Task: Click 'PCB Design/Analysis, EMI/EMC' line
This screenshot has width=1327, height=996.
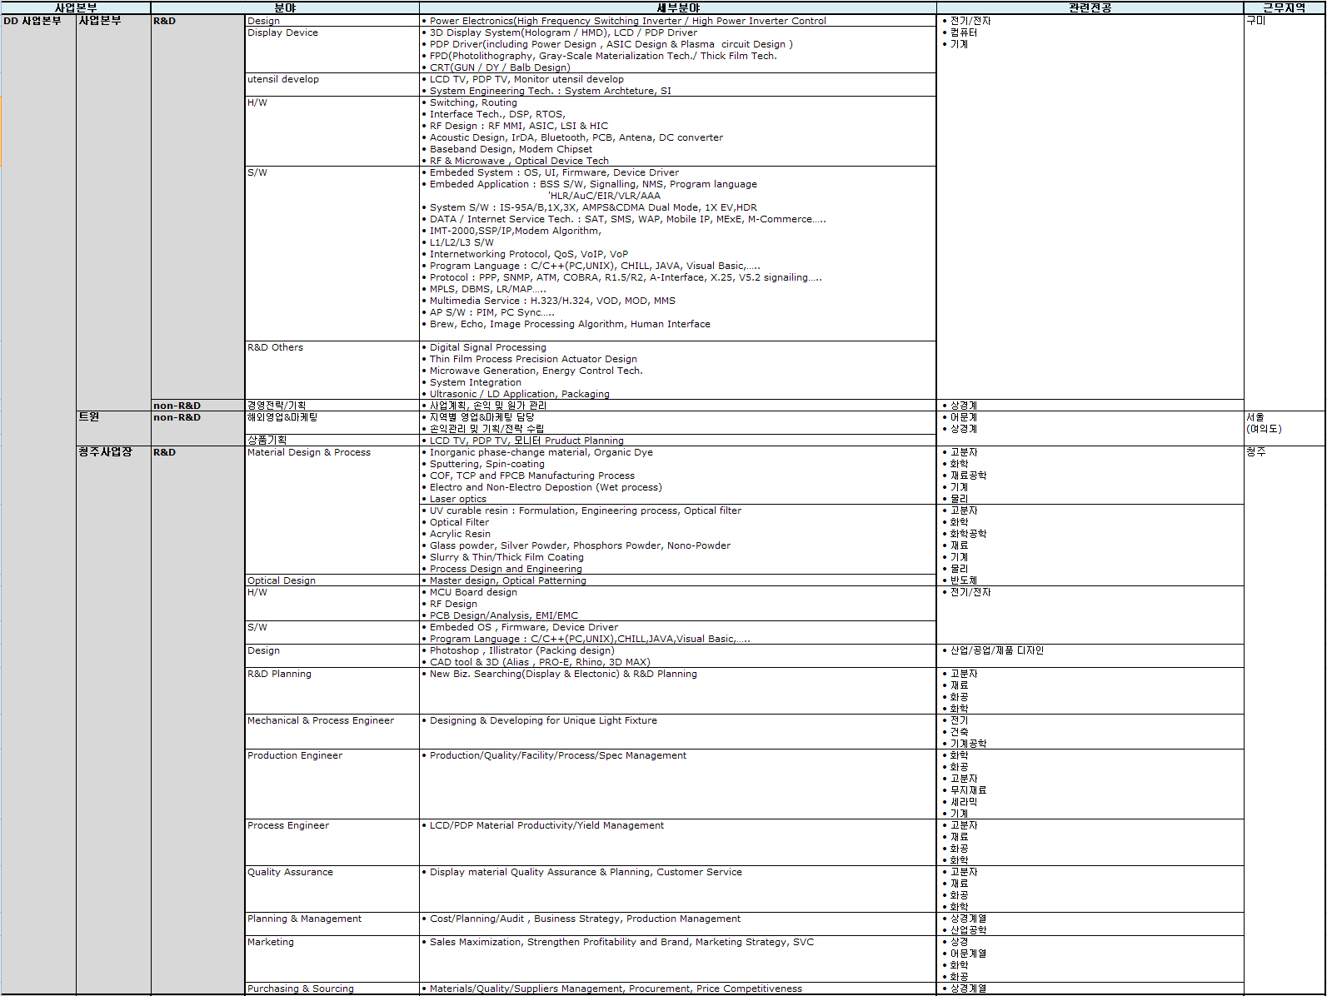Action: [500, 615]
